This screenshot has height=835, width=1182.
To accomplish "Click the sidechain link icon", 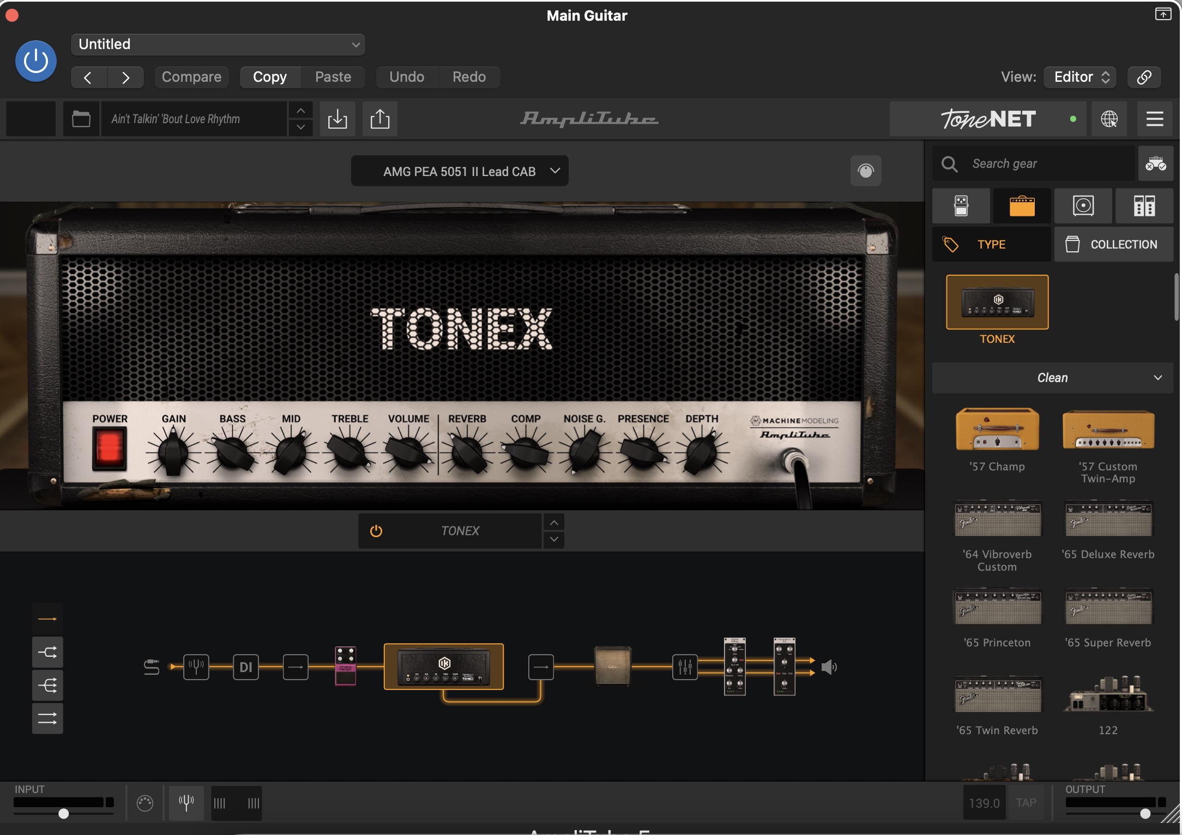I will [1144, 77].
